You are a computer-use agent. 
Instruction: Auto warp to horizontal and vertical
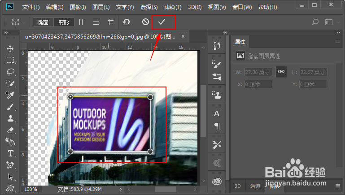pyautogui.click(x=110, y=22)
